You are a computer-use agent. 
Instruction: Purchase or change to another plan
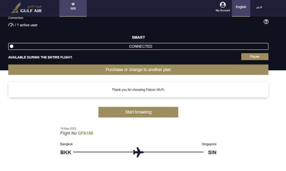click(138, 69)
